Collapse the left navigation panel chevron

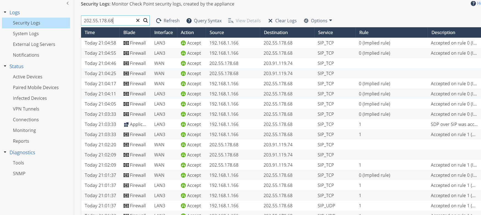pyautogui.click(x=68, y=3)
